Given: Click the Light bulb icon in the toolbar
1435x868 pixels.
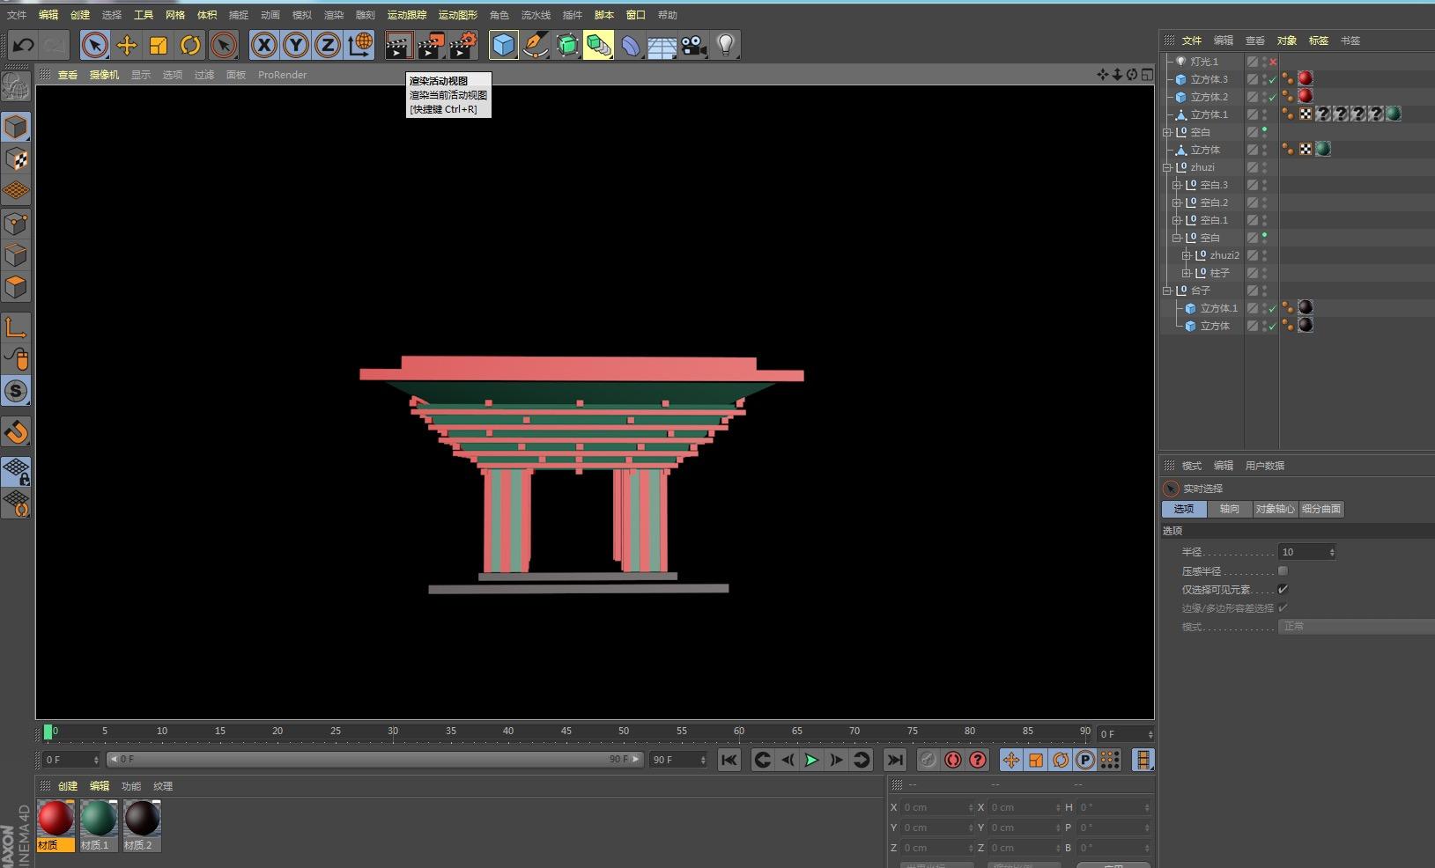Looking at the screenshot, I should click(x=726, y=45).
